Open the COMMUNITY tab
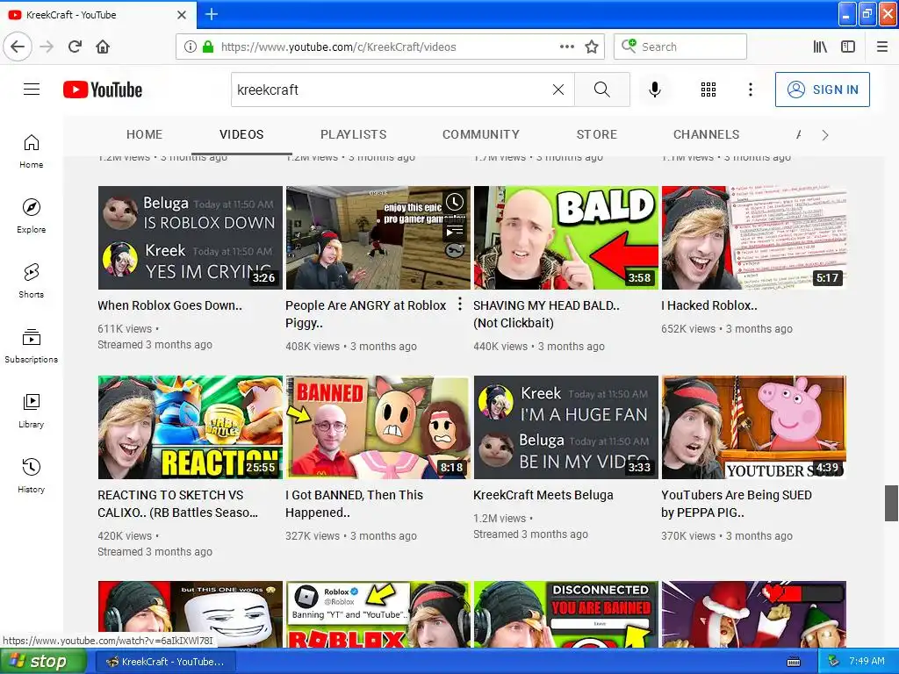The height and width of the screenshot is (674, 899). click(480, 134)
